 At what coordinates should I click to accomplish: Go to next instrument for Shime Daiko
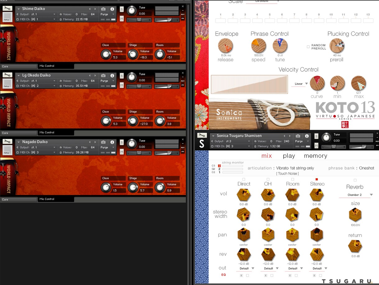click(95, 9)
